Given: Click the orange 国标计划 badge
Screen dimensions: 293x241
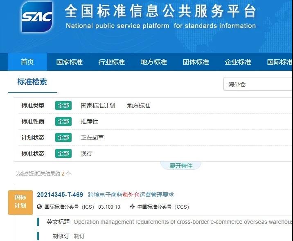Looking at the screenshot, I should (20, 203).
